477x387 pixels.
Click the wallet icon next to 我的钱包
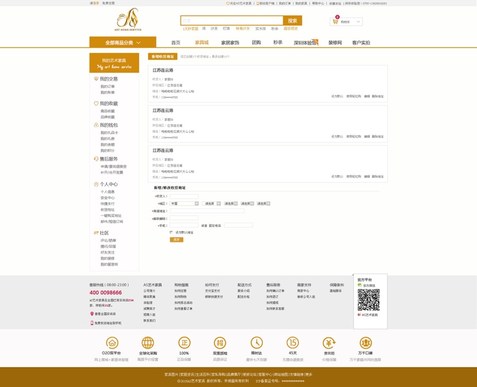[96, 125]
